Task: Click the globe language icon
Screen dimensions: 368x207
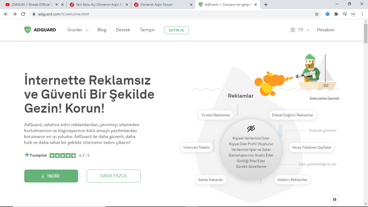Action: tap(293, 30)
